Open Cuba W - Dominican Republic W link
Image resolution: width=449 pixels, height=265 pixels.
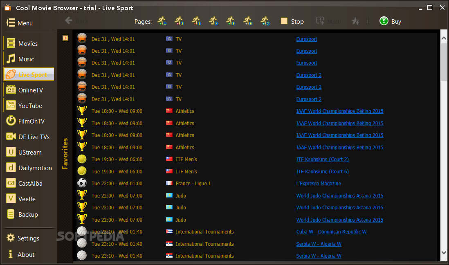[331, 232]
